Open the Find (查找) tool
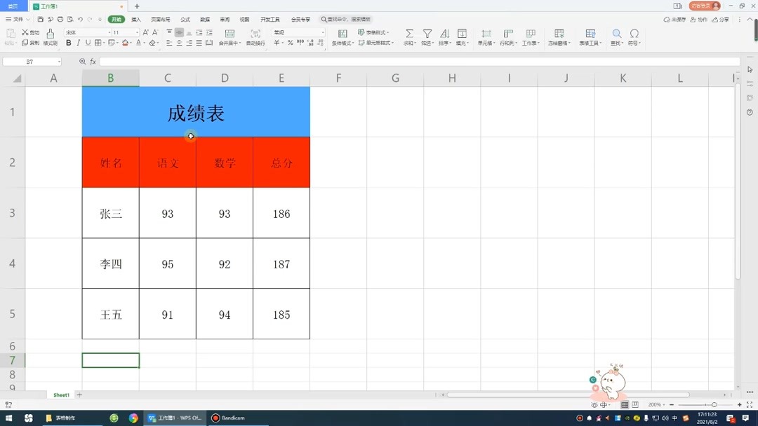Image resolution: width=758 pixels, height=426 pixels. (x=618, y=35)
